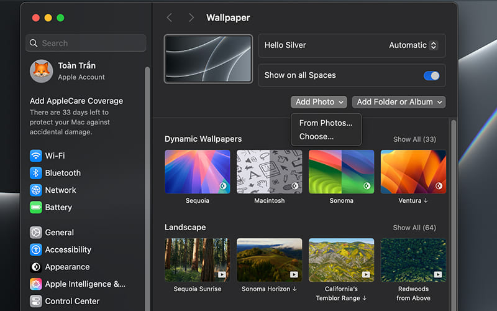Click the magnifier icon in Search field

pos(34,43)
